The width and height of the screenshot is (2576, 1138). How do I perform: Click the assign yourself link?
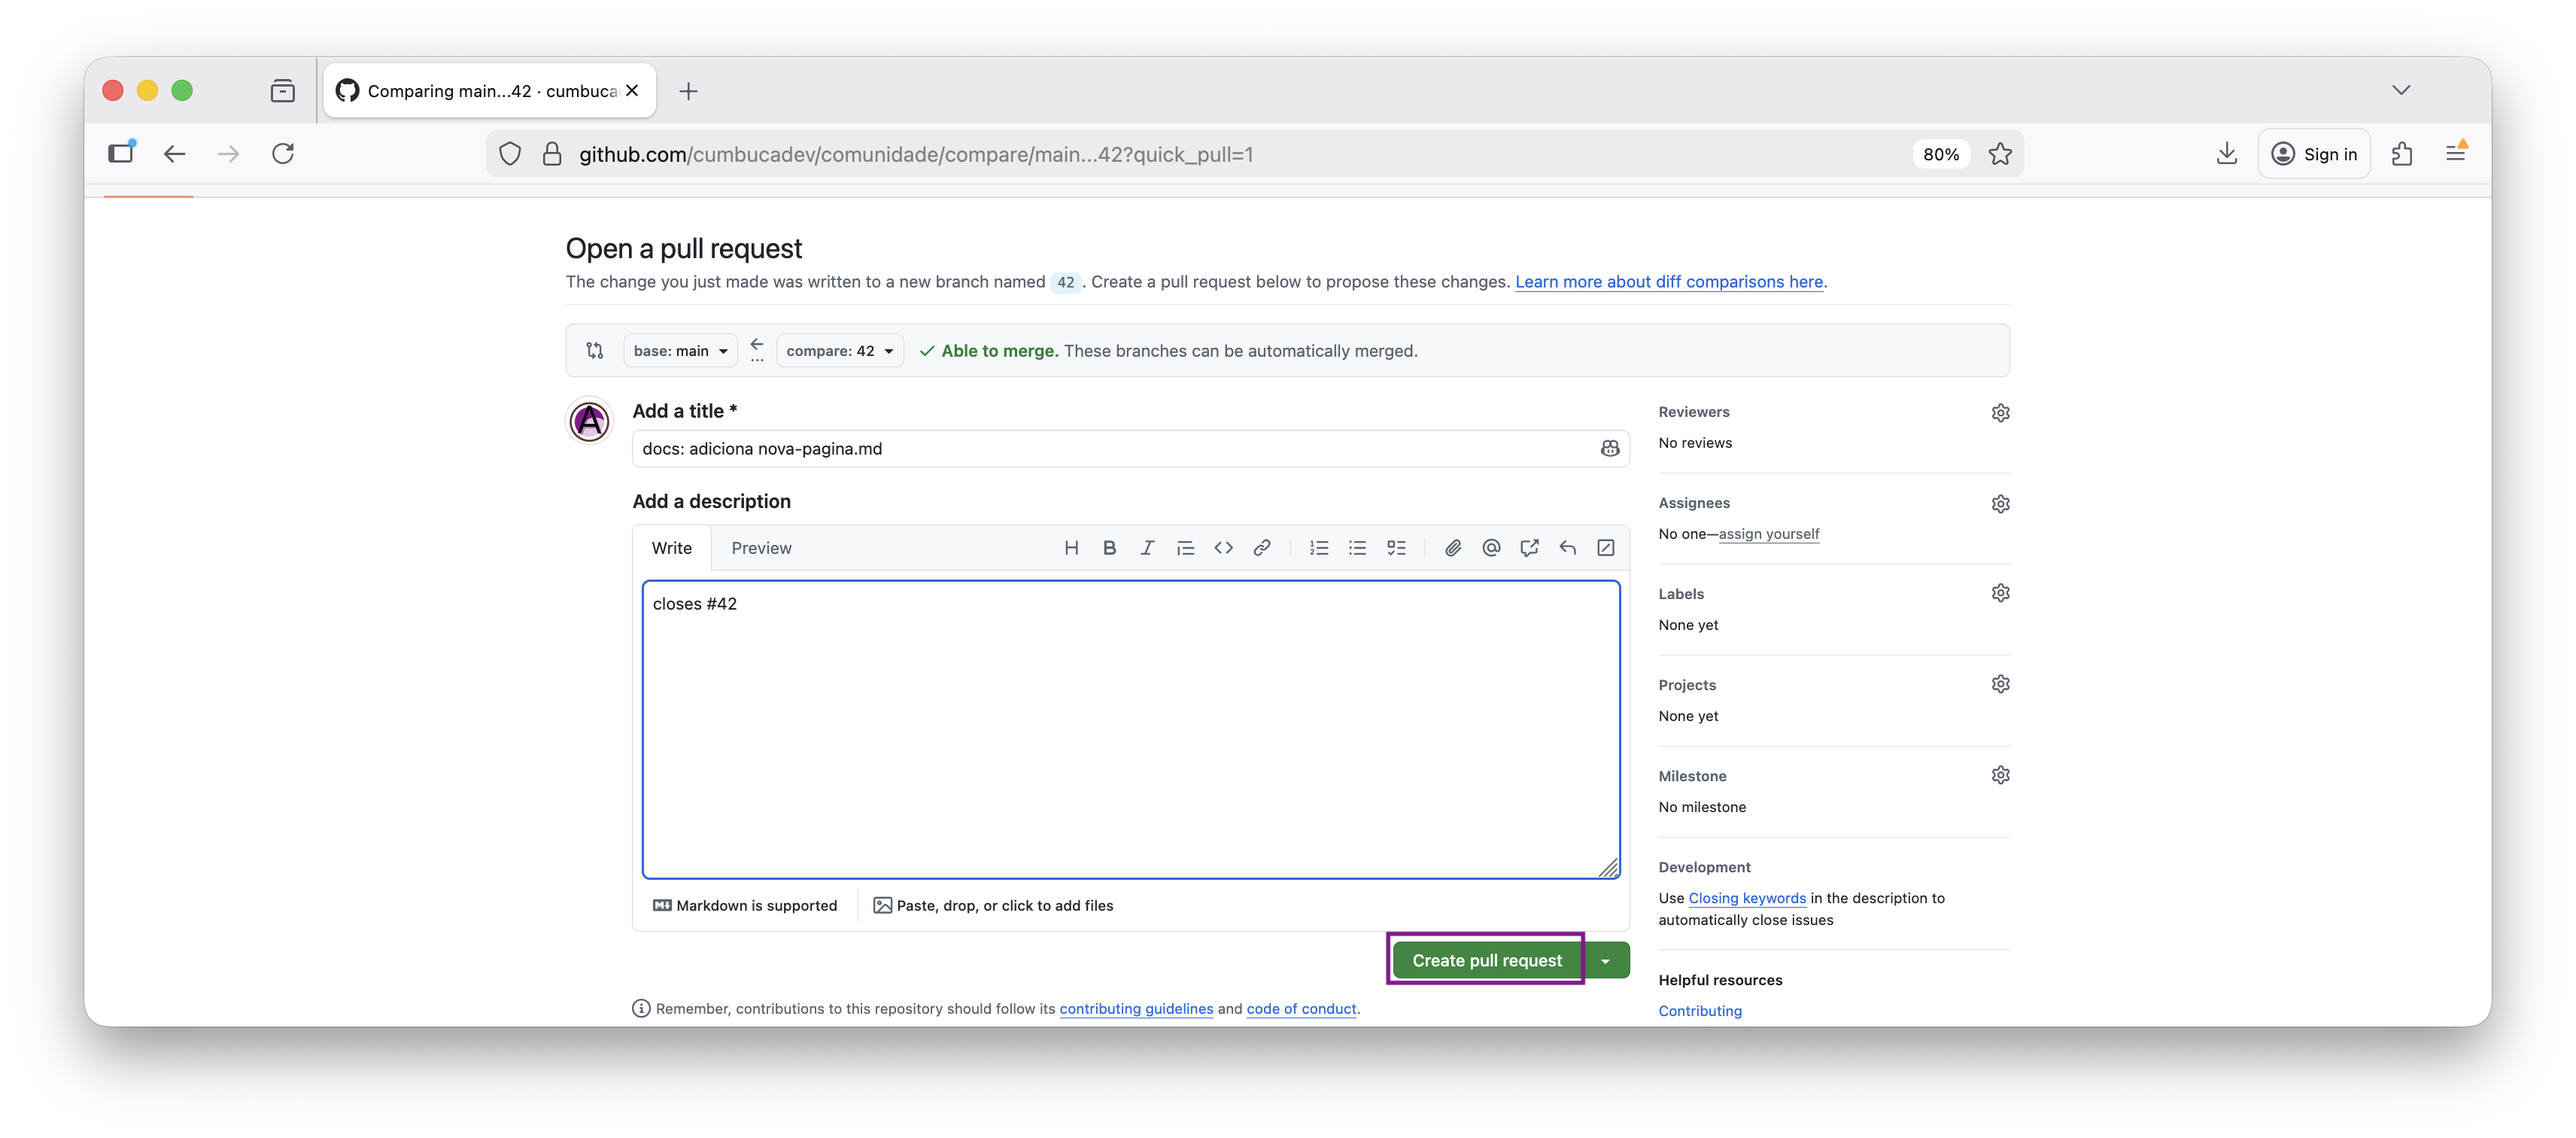(x=1768, y=533)
